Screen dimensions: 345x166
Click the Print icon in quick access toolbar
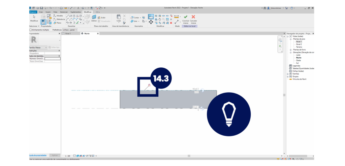pos(61,8)
